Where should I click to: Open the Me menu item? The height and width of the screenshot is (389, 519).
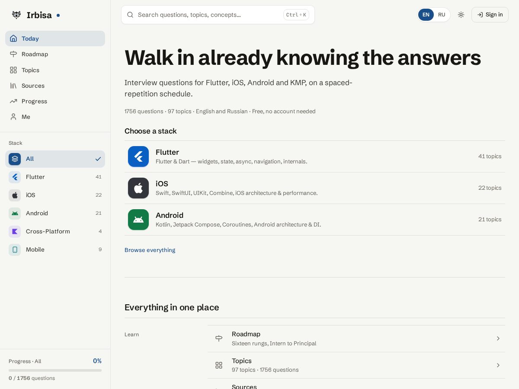coord(55,117)
